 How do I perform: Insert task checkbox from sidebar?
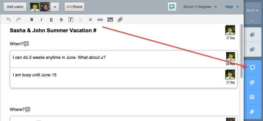[x=252, y=97]
